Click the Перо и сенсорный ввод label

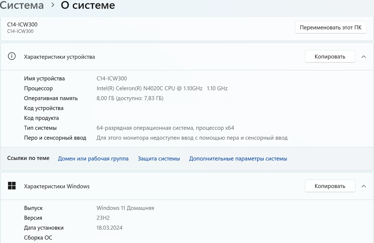55,138
